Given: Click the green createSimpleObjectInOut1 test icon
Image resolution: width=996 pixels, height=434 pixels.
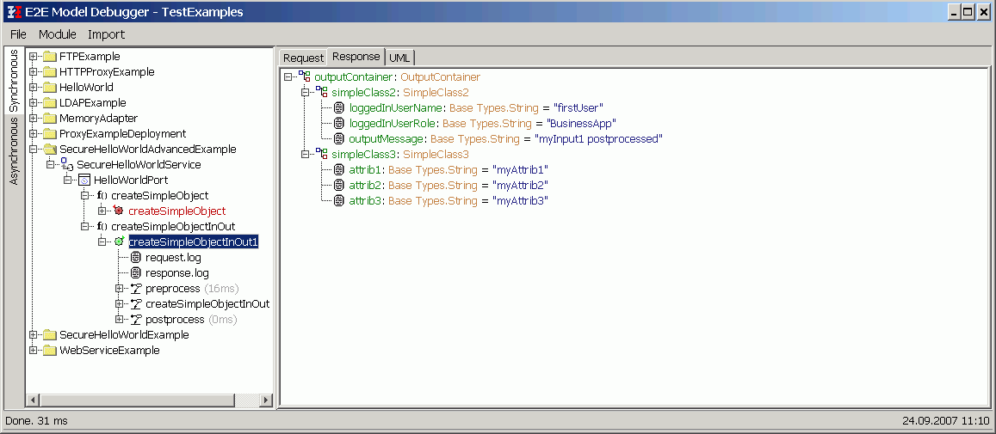Looking at the screenshot, I should pos(119,242).
